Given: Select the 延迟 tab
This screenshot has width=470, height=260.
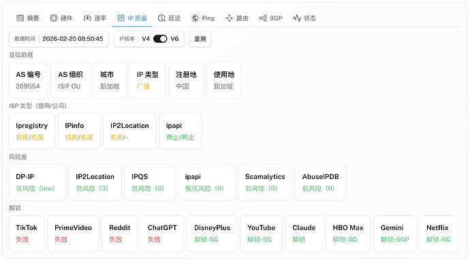Looking at the screenshot, I should (170, 18).
